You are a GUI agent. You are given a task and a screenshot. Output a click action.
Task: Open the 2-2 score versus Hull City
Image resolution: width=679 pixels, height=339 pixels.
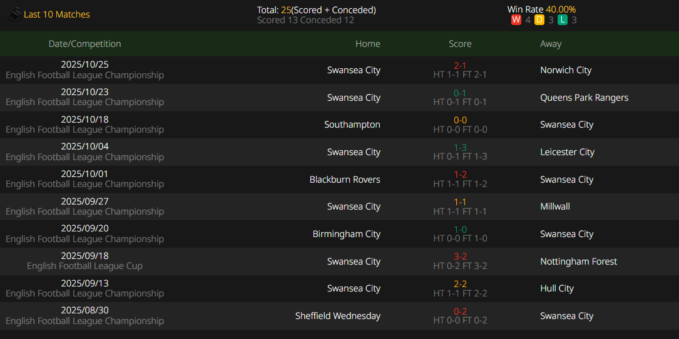(460, 283)
